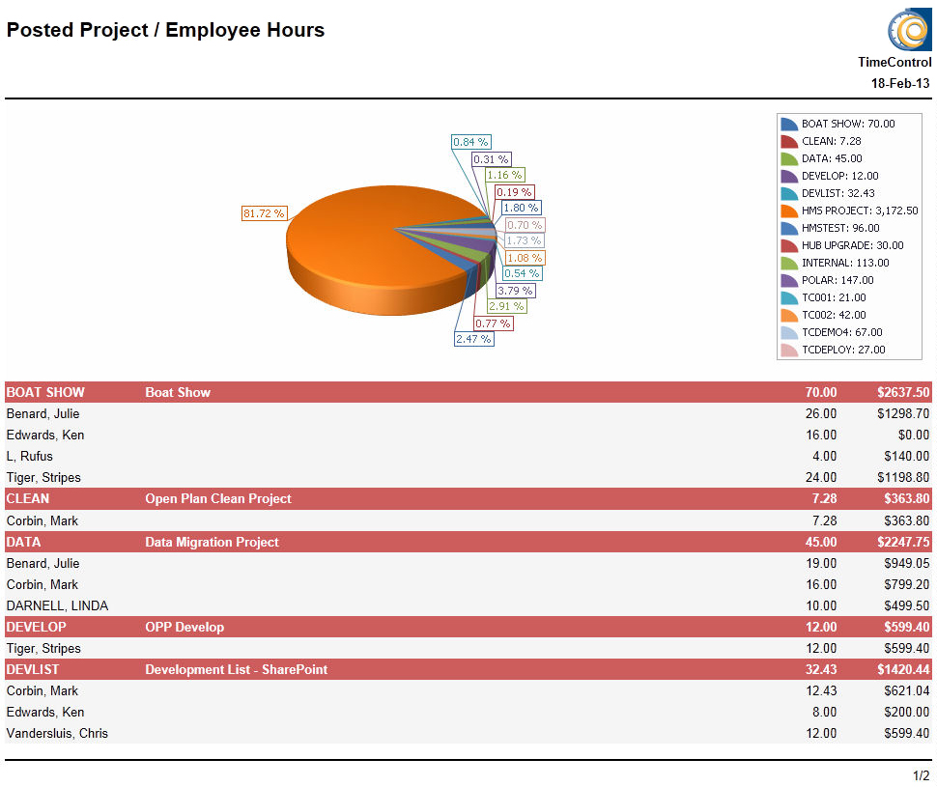Click the 1.08 % pie label
937x787 pixels.
pyautogui.click(x=525, y=258)
